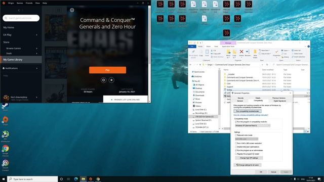Screen dimensions: 324x182
Task: Open Explorer address bar history dropdown
Action: 262,65
